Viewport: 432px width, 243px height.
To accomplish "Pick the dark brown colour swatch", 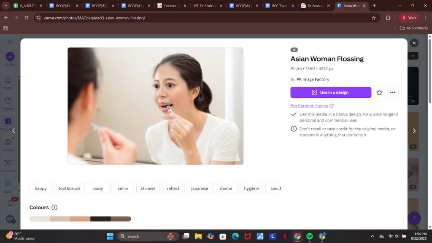I will click(100, 219).
